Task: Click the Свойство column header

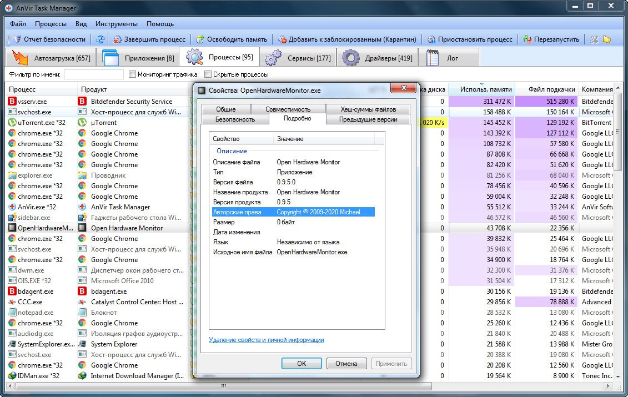Action: [x=242, y=139]
